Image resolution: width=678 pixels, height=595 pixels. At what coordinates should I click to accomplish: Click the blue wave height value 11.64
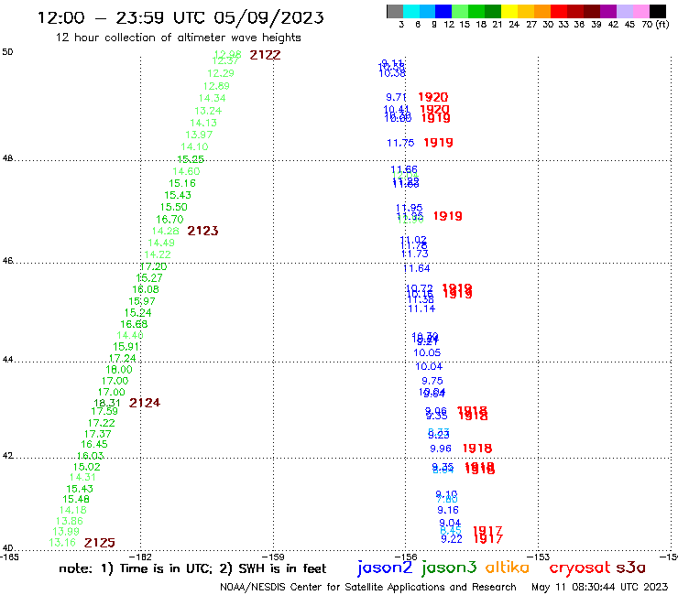coord(416,268)
